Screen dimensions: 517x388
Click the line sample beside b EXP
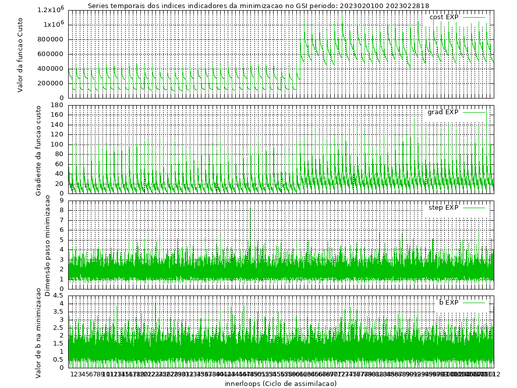[474, 303]
